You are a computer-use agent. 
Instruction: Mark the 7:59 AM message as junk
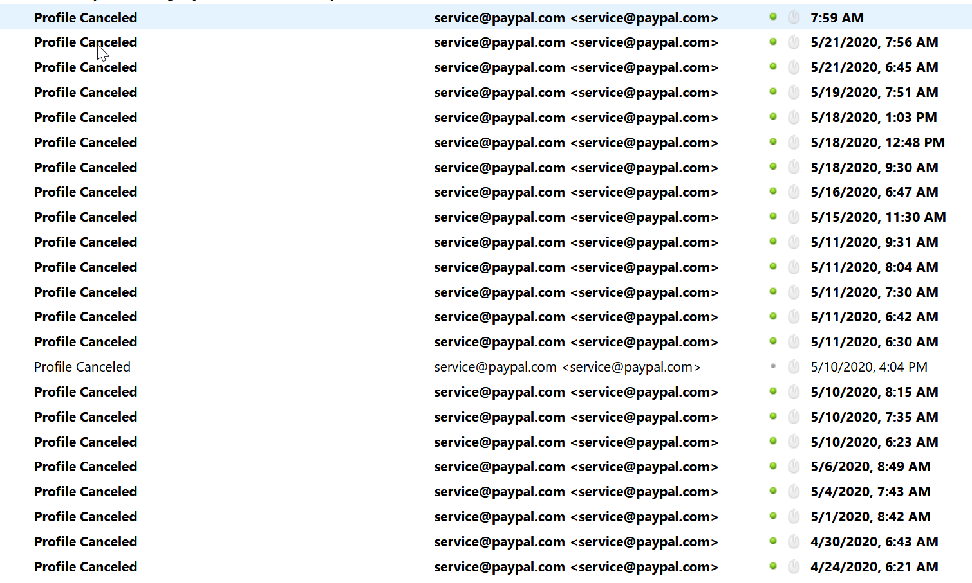point(794,17)
